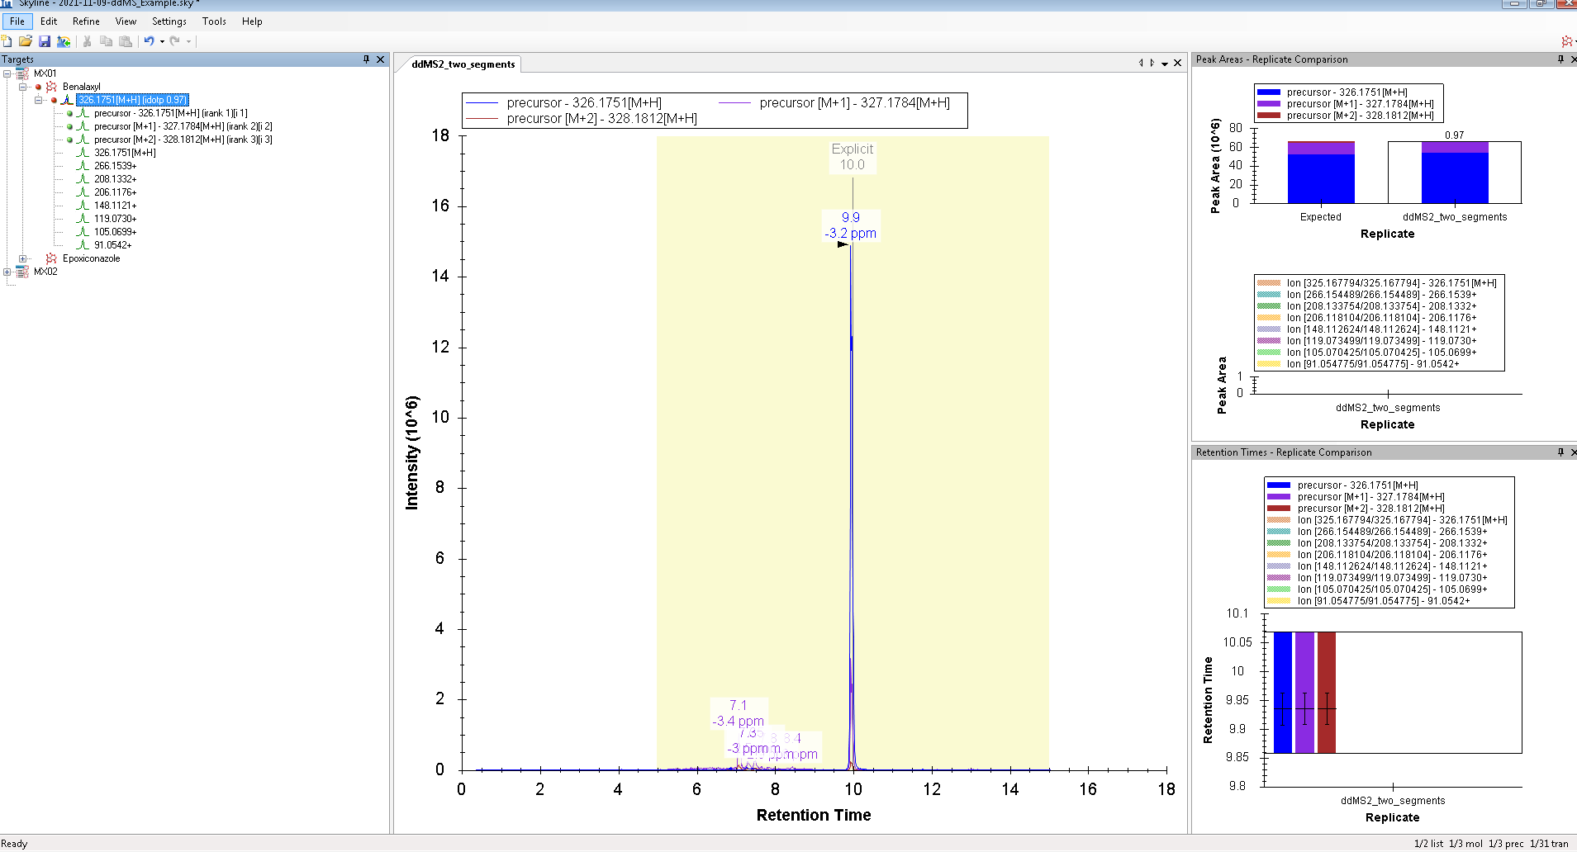Click the Import Results toolbar icon

[x=64, y=41]
